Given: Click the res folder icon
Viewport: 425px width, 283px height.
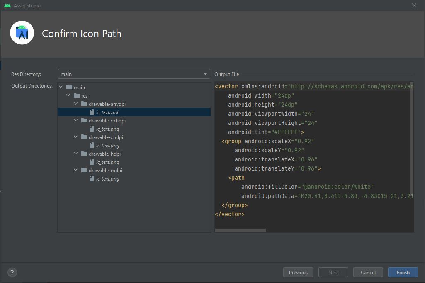Looking at the screenshot, I should [77, 95].
